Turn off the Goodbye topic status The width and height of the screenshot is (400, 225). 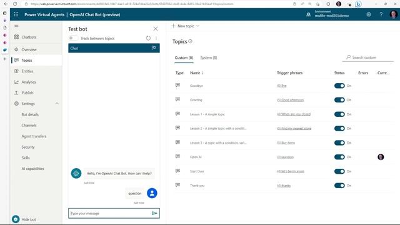click(x=339, y=86)
